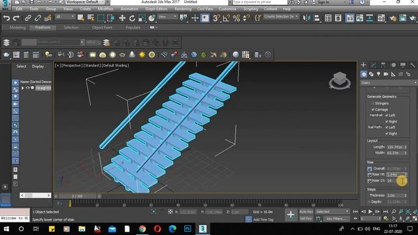Open the Modify panel tab icon
Screen dimensions: 418x235
pos(373,65)
